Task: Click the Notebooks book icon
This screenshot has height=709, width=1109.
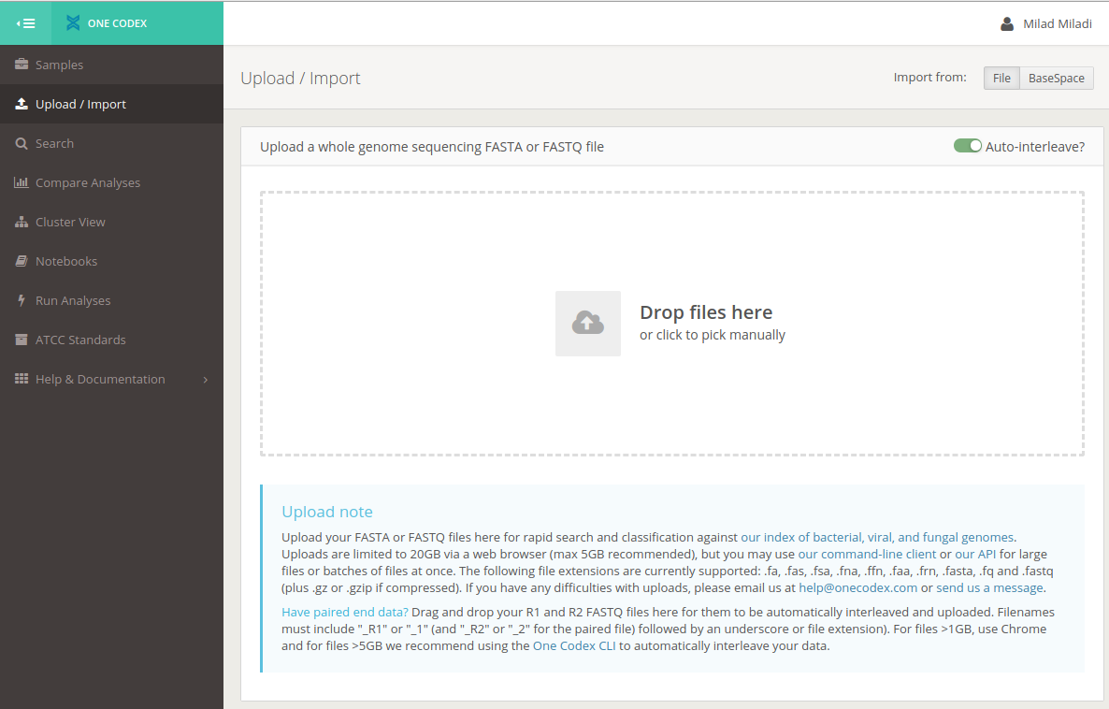Action: coord(22,261)
